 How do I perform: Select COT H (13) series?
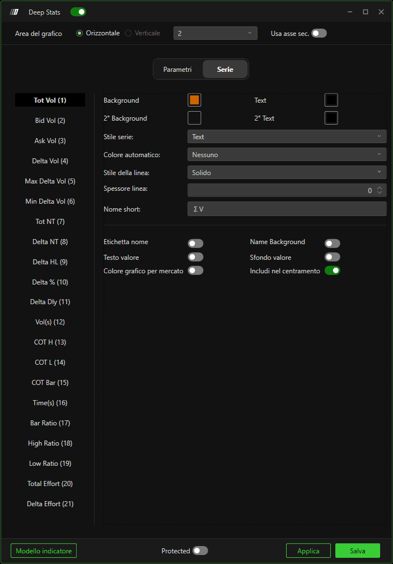(50, 342)
